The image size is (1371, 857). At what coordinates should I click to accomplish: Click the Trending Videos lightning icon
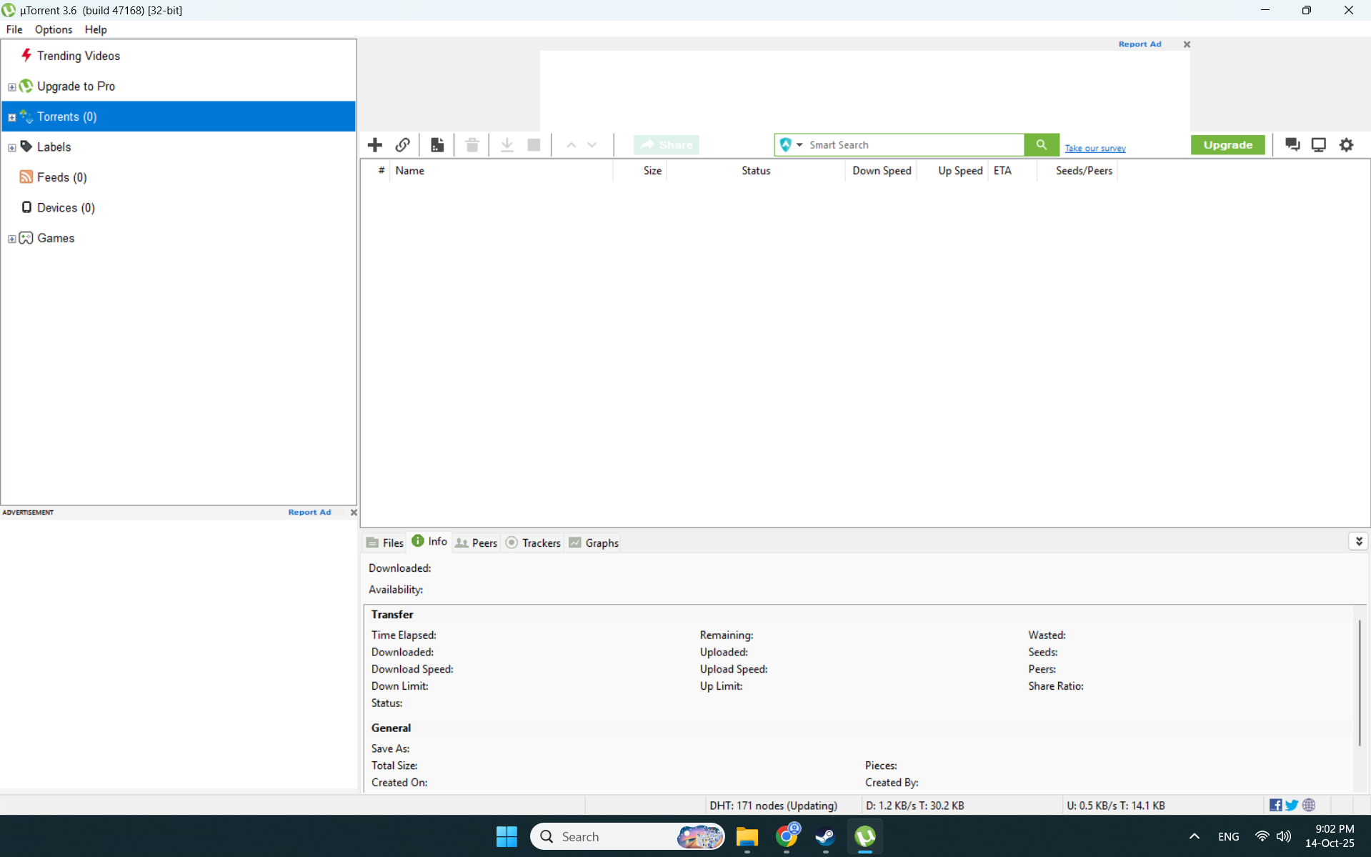coord(26,56)
